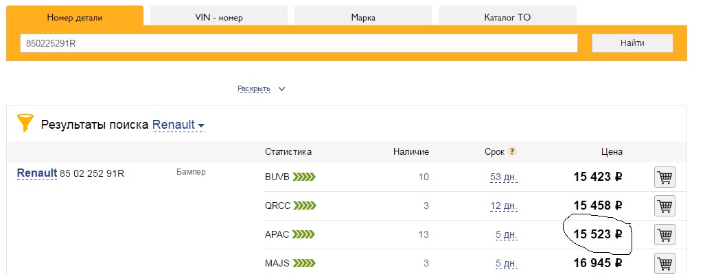
Task: Open the Каталог ТО tab
Action: coord(507,17)
